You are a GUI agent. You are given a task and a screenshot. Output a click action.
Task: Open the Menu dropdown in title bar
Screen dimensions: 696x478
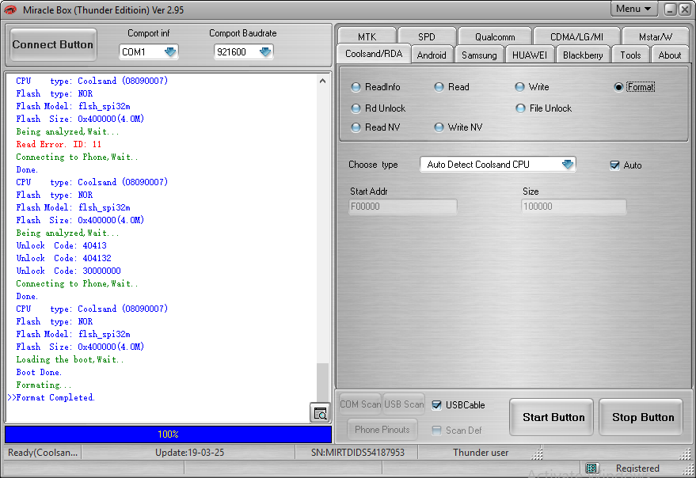click(633, 9)
